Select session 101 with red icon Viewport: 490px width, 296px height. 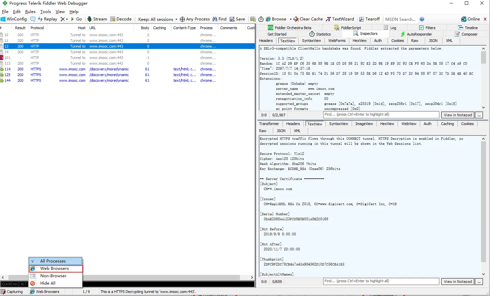pyautogui.click(x=128, y=58)
